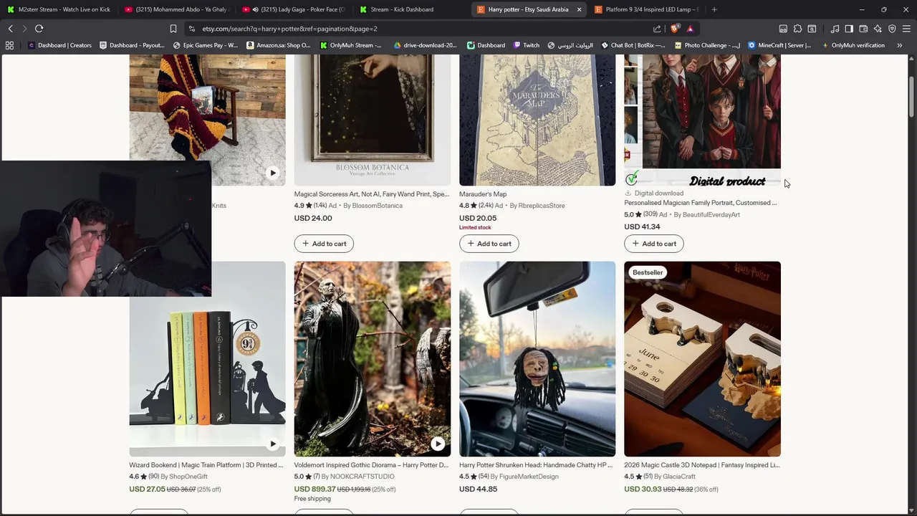The image size is (917, 516).
Task: Click the Limited stock label
Action: [475, 227]
